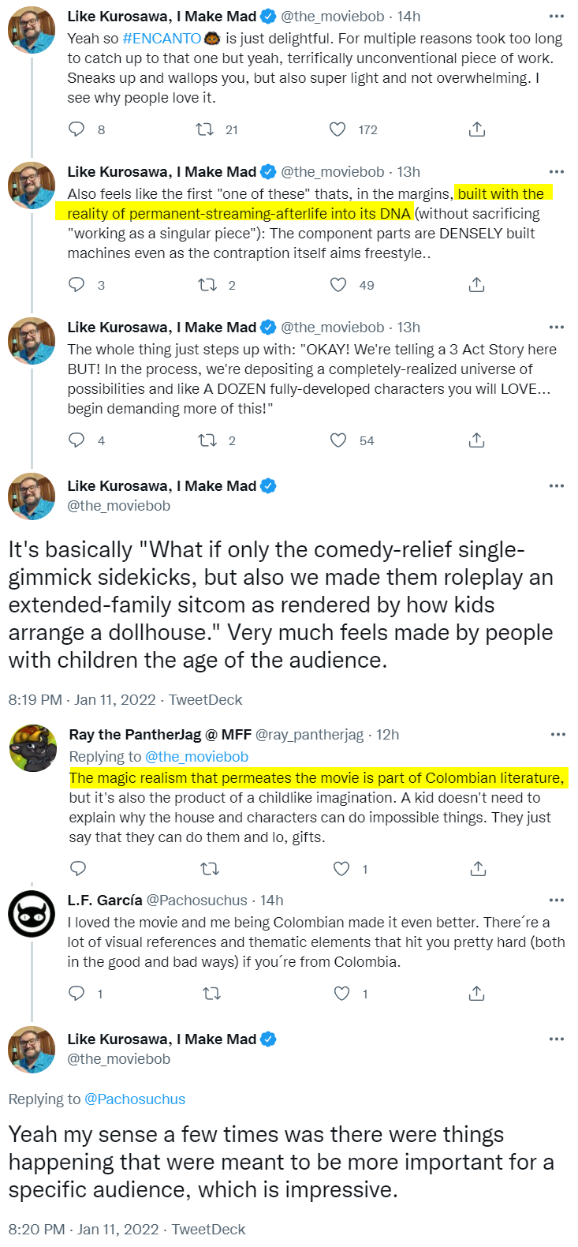
Task: Expand options for L.F. García's tweet
Action: (557, 901)
